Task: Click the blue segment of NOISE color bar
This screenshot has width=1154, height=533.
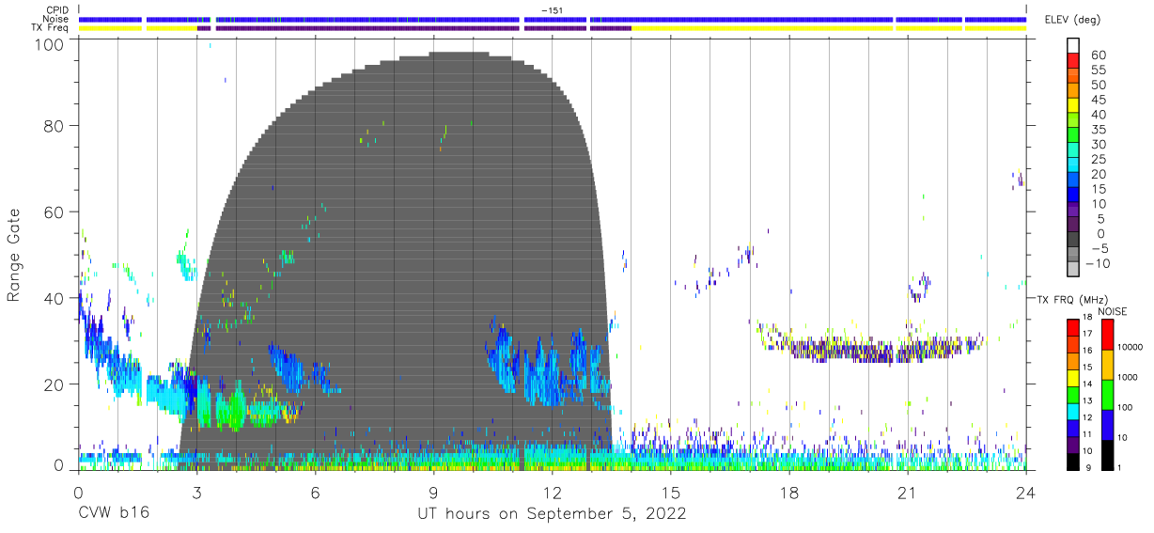Action: tap(1107, 424)
